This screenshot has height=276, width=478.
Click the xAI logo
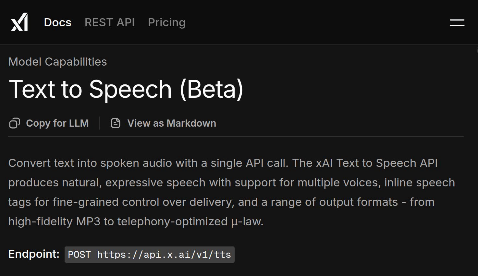(x=19, y=22)
